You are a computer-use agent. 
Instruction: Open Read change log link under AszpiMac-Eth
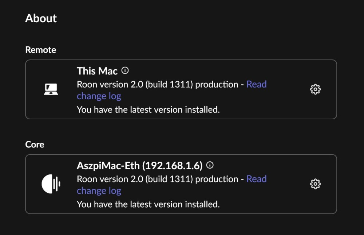(256, 179)
